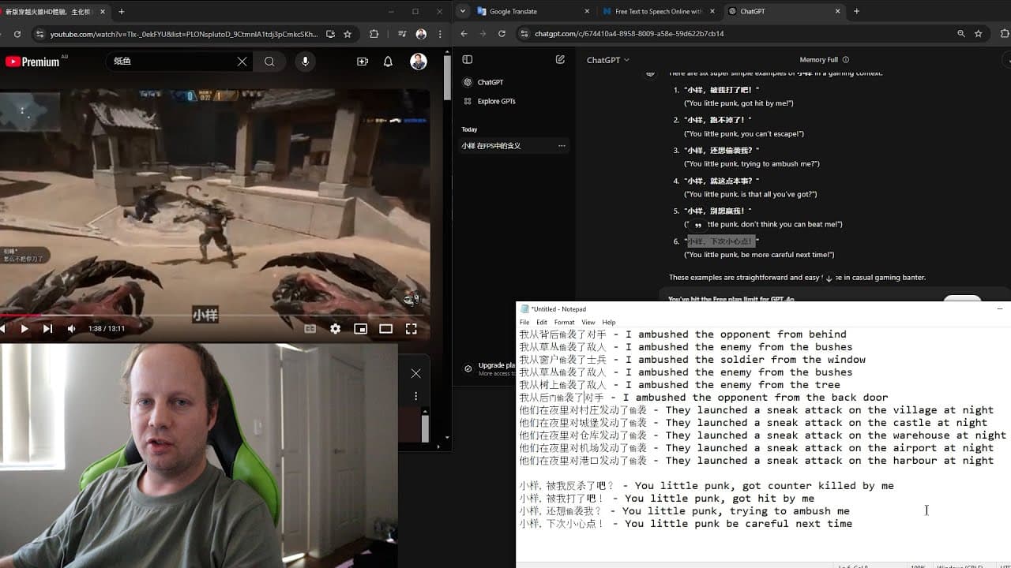This screenshot has width=1011, height=568.
Task: Click the ChatGPT new chat pencil icon
Action: coord(560,60)
